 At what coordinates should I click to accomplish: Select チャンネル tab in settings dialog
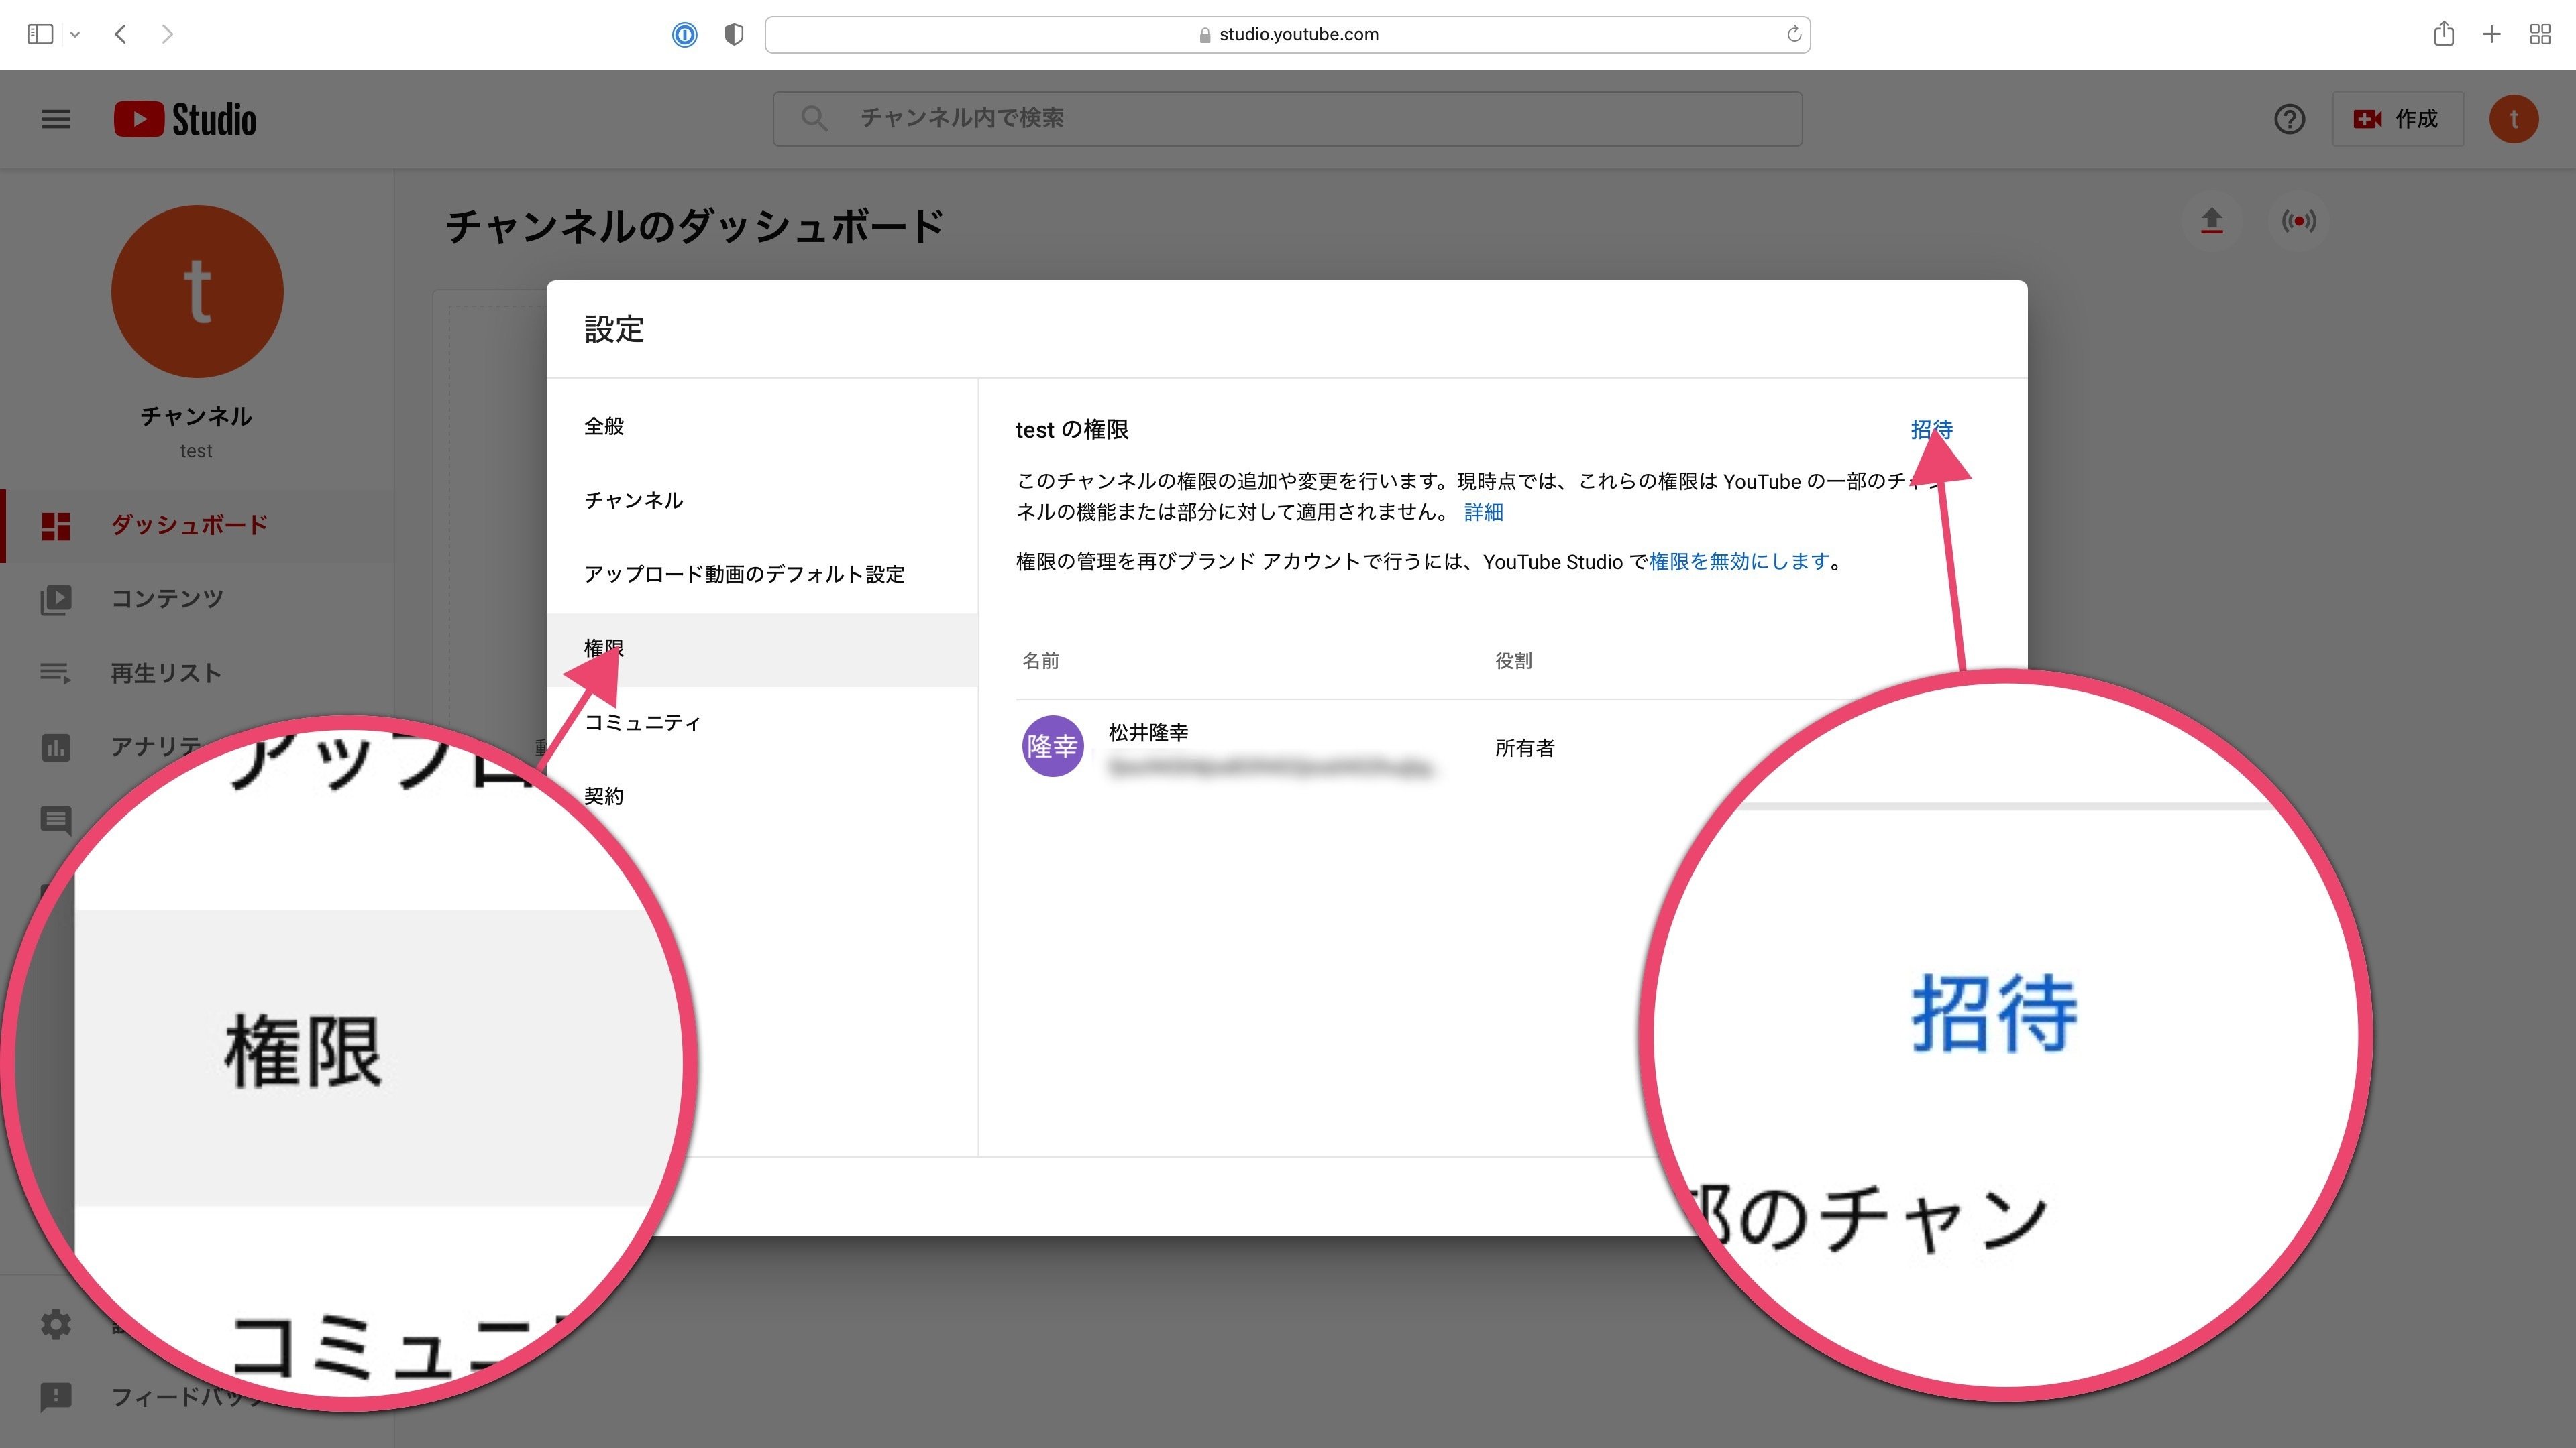pos(762,501)
